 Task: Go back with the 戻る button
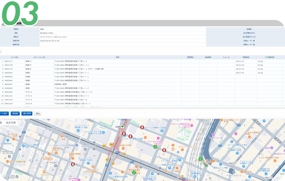(38, 114)
